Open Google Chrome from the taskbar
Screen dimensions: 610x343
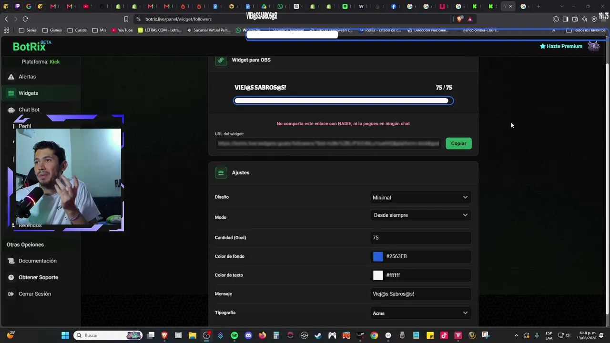[374, 335]
